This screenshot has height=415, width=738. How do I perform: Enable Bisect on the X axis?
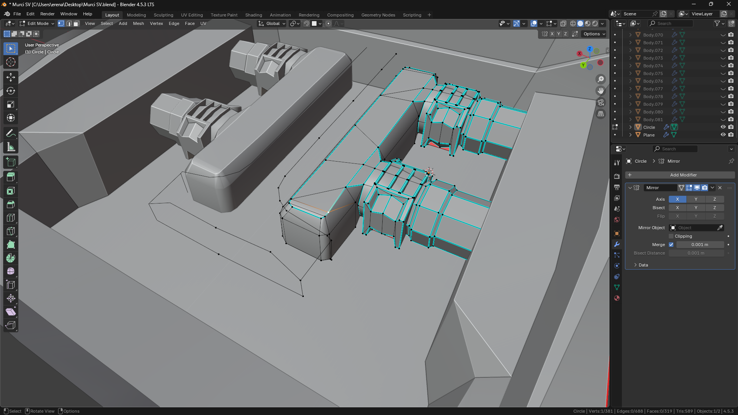(677, 208)
